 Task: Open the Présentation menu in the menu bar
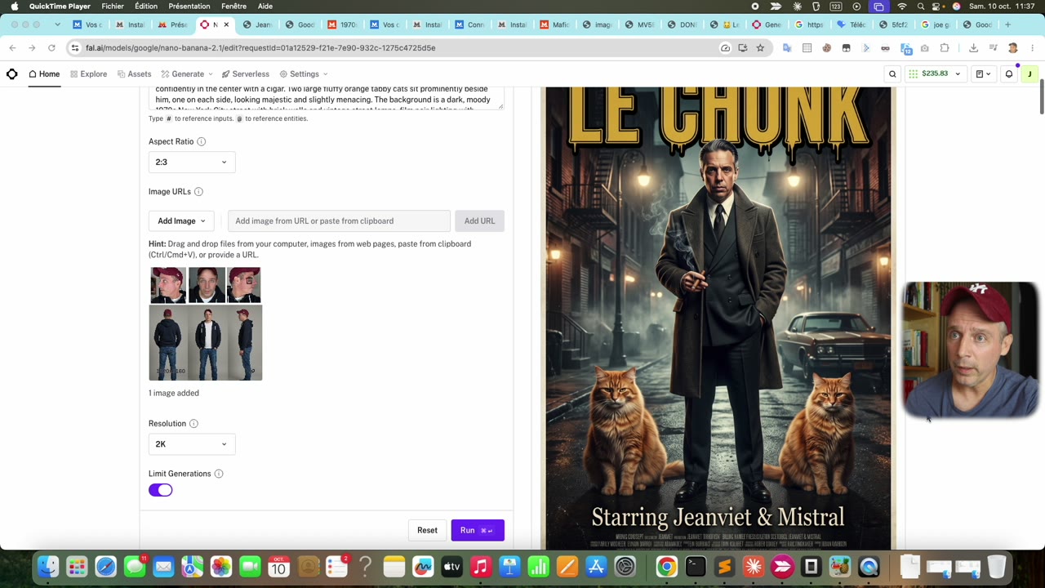189,7
